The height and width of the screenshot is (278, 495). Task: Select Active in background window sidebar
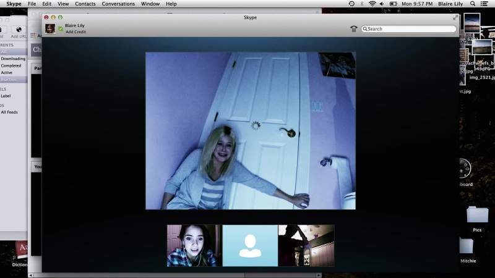coord(7,72)
